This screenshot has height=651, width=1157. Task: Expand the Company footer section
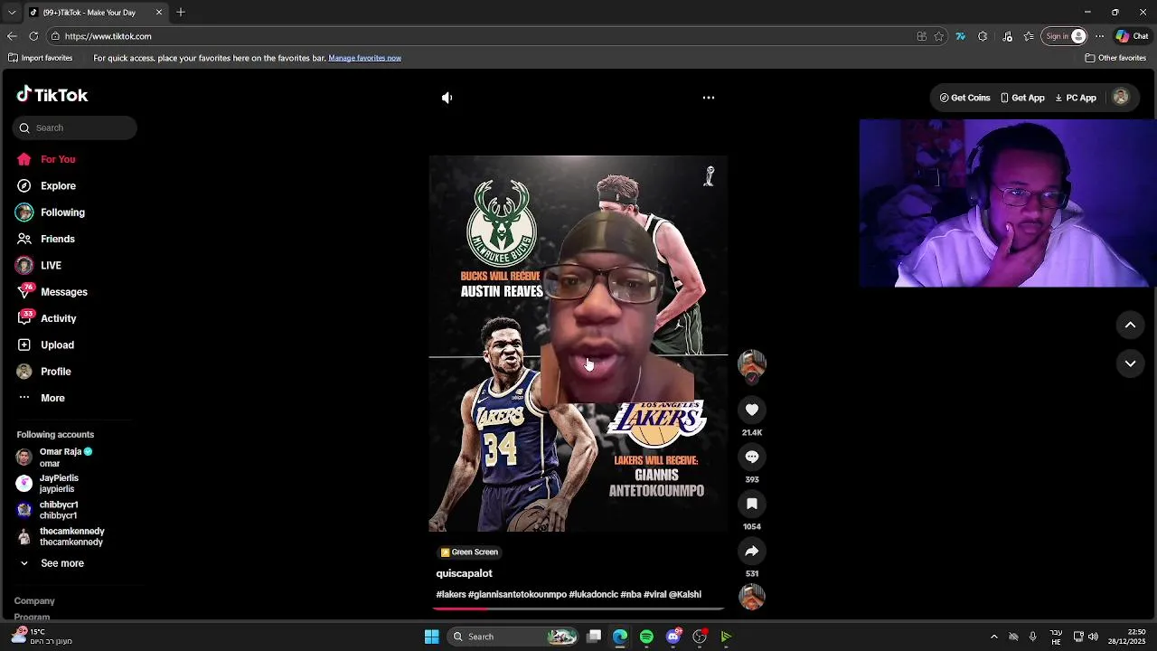[x=34, y=601]
